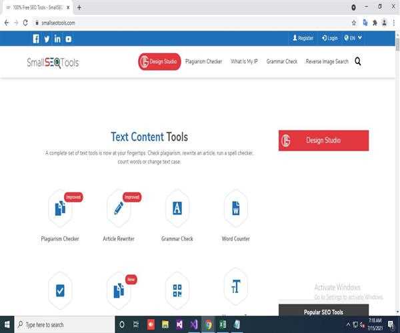This screenshot has height=333, width=400.
Task: Click the large red Design Studio banner
Action: 323,141
